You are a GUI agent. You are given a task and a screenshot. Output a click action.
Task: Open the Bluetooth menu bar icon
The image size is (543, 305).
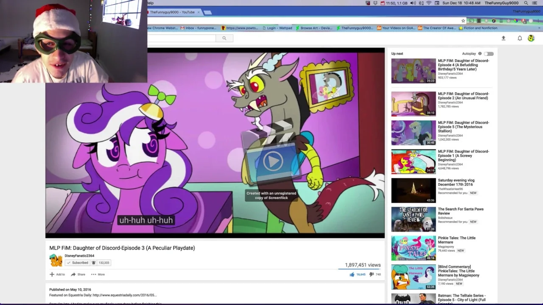point(421,3)
